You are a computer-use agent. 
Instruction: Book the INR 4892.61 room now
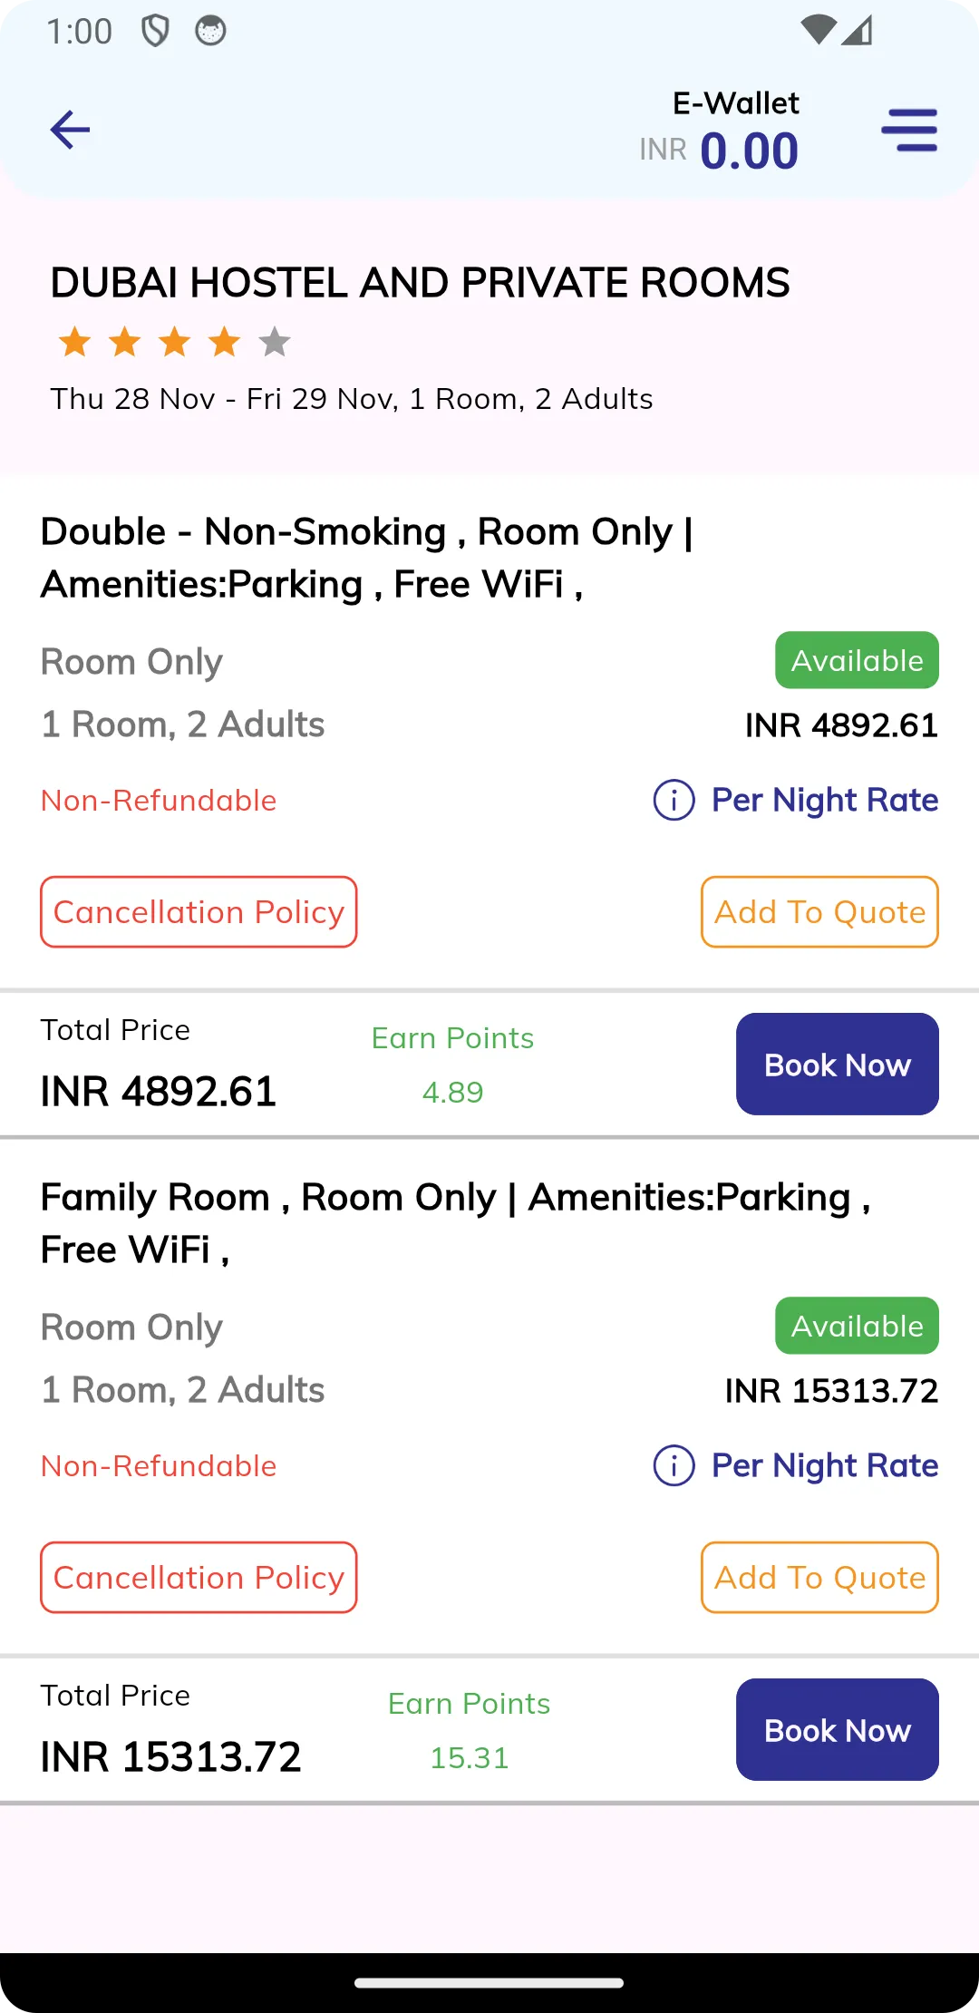click(838, 1064)
